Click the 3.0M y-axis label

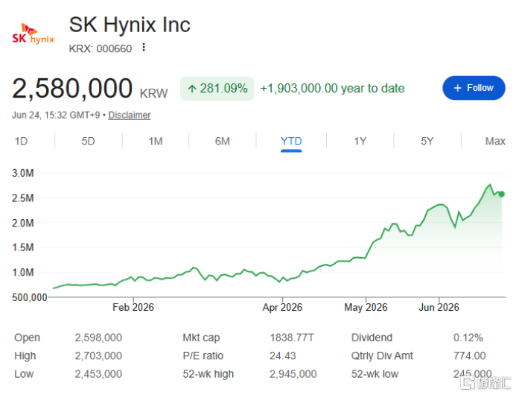[22, 174]
